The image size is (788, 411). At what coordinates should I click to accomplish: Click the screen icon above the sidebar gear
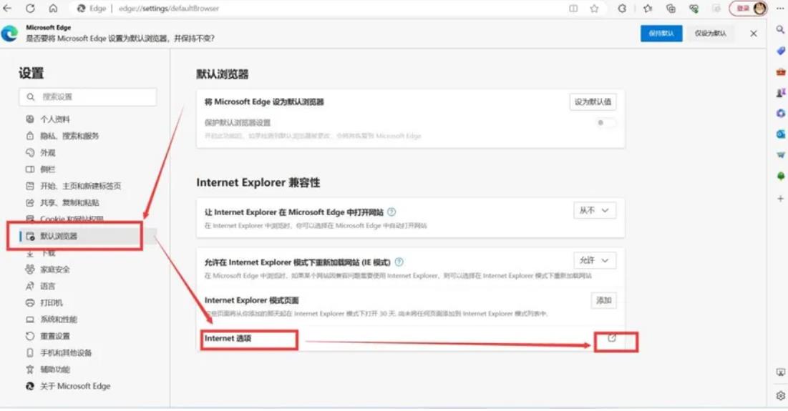tap(780, 372)
